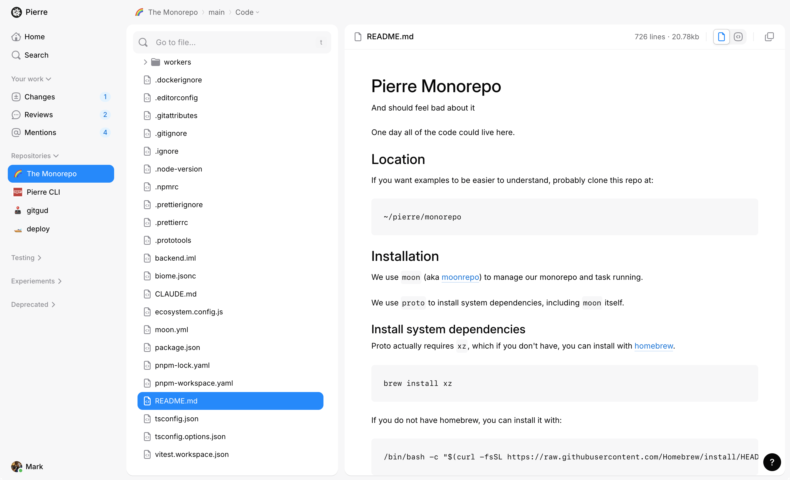
Task: Select the gitgud repository
Action: point(37,210)
